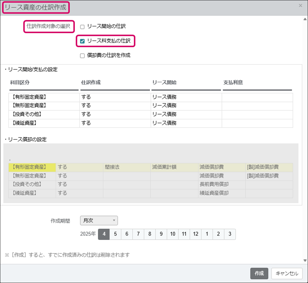Click the 作成 button
Screen dimensions: 308x283
pyautogui.click(x=259, y=273)
